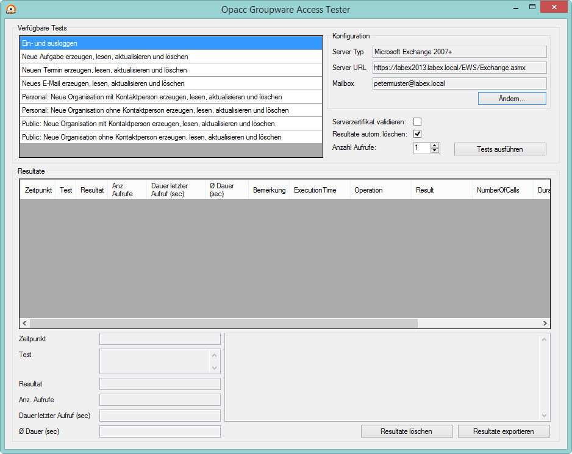
Task: Click the Test detail text box
Action: tap(154, 361)
